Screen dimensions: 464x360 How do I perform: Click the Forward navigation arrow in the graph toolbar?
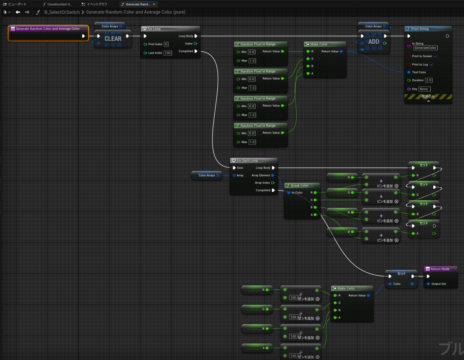tap(27, 12)
